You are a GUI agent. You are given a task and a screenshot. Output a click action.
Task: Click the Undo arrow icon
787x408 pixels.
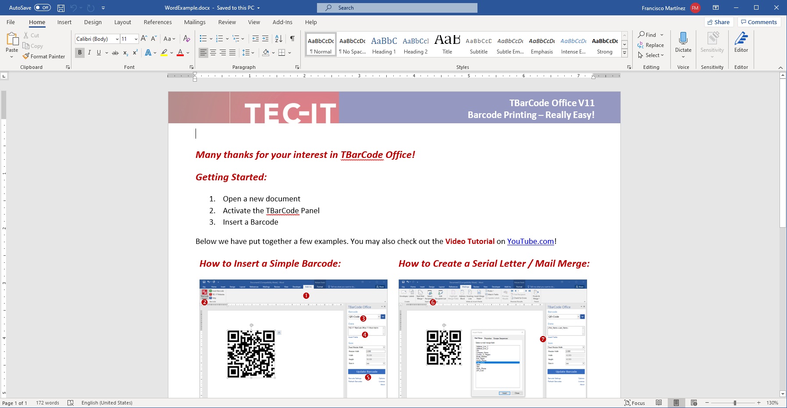tap(74, 8)
